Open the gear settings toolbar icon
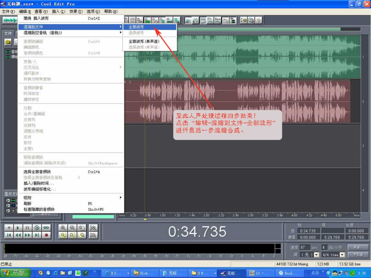The width and height of the screenshot is (371, 278). [243, 21]
